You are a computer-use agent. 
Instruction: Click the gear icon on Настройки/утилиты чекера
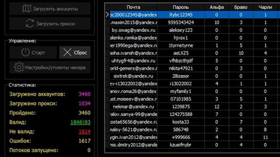(19, 67)
